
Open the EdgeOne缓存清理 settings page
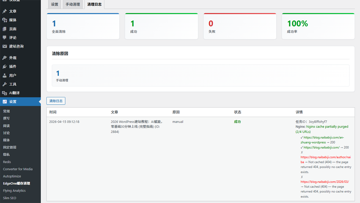[x=17, y=183]
